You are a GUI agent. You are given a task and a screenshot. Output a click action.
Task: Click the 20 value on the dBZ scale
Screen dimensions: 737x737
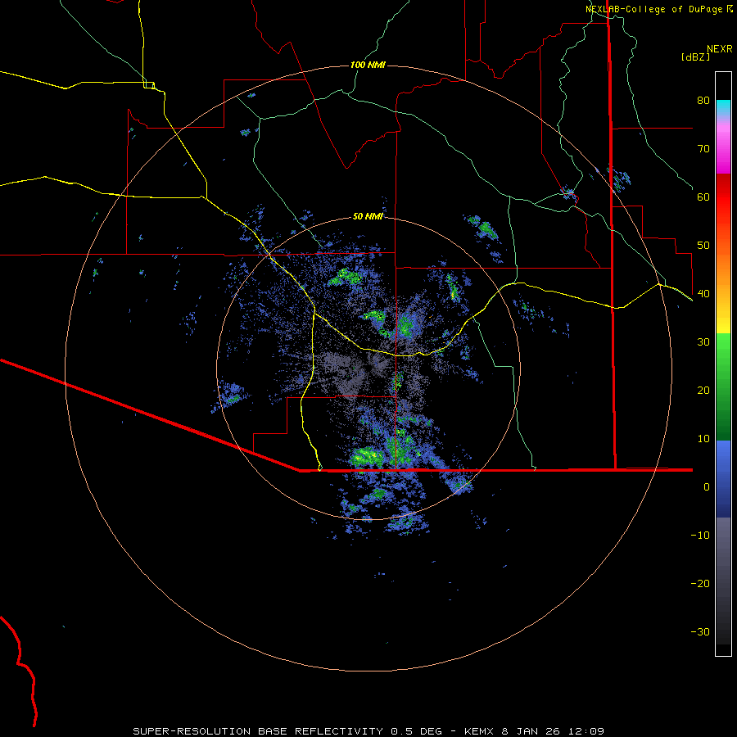(703, 391)
